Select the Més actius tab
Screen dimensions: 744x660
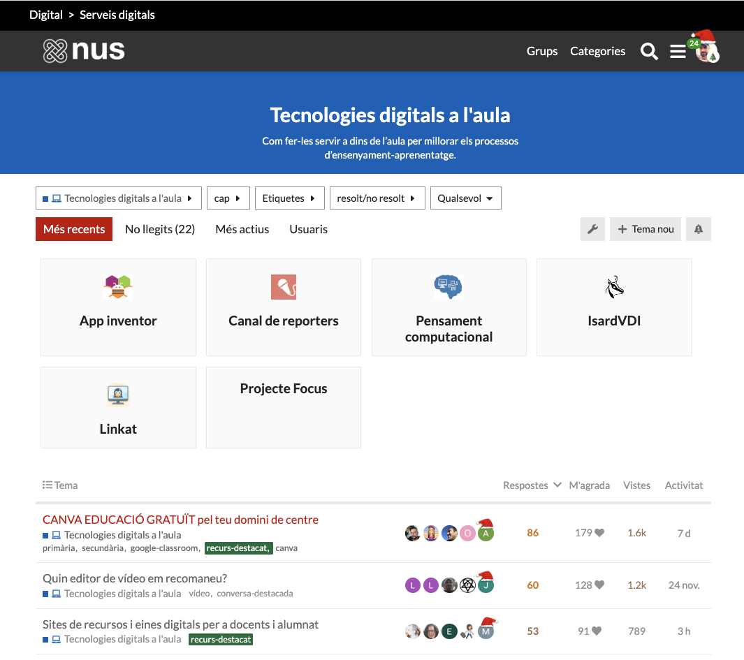242,229
